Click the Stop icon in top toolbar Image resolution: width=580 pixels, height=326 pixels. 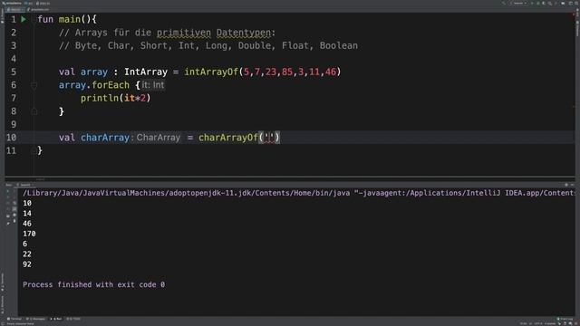tap(556, 3)
